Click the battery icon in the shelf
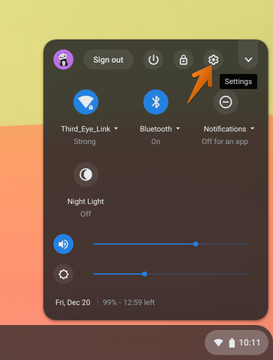The image size is (273, 360). coord(232,343)
